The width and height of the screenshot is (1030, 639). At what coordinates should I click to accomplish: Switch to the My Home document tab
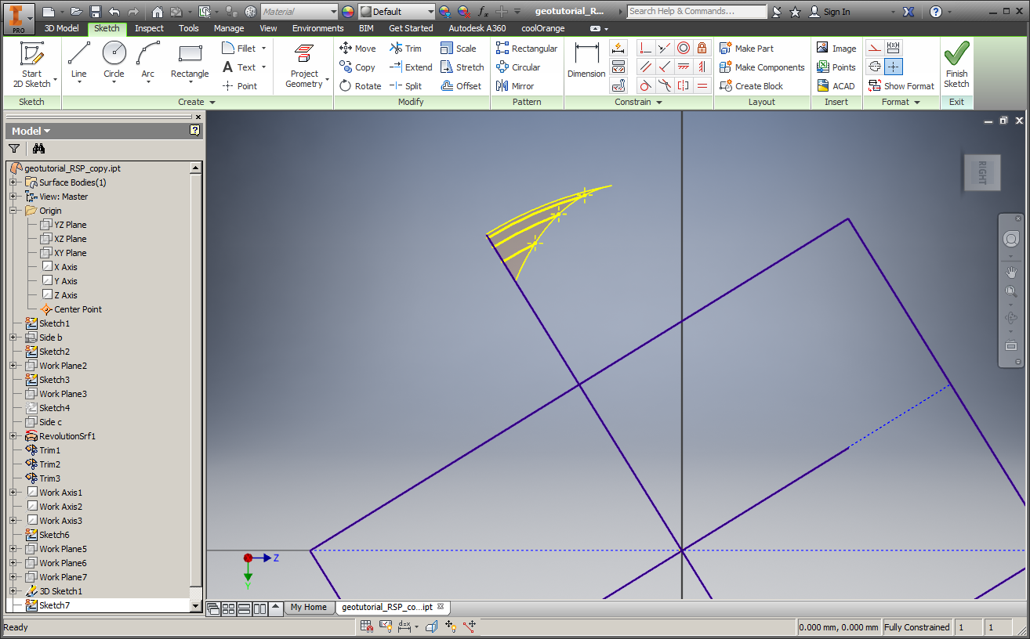tap(308, 607)
